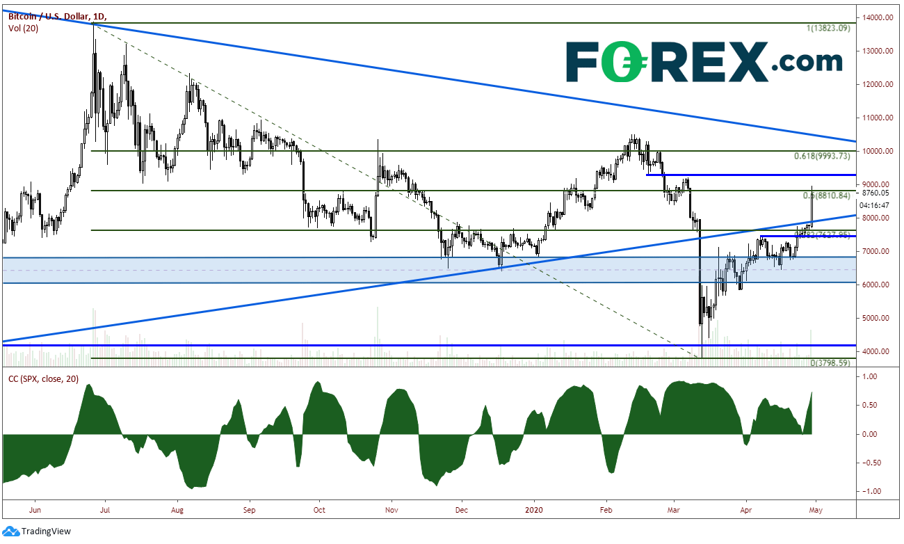Click the March crash candle low wick
This screenshot has width=904, height=544.
point(702,341)
